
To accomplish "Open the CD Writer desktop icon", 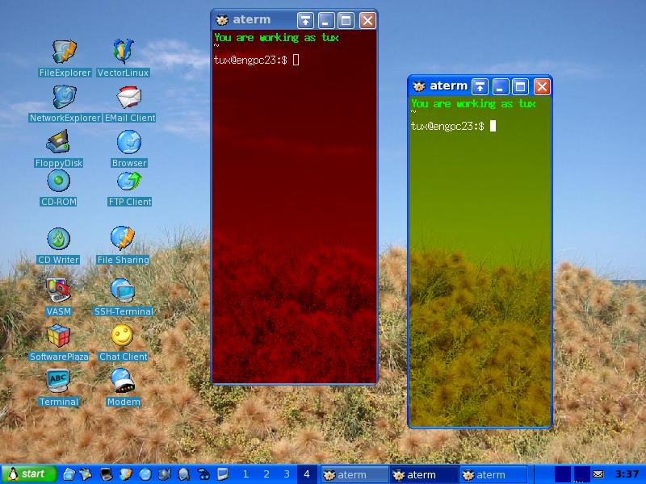I will point(58,240).
